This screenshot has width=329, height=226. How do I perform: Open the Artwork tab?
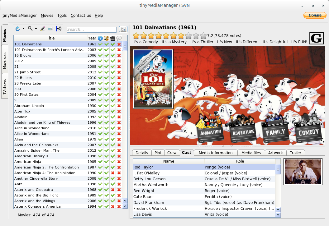275,153
